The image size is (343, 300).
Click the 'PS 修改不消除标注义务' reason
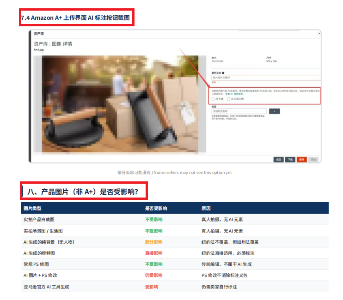pos(225,276)
